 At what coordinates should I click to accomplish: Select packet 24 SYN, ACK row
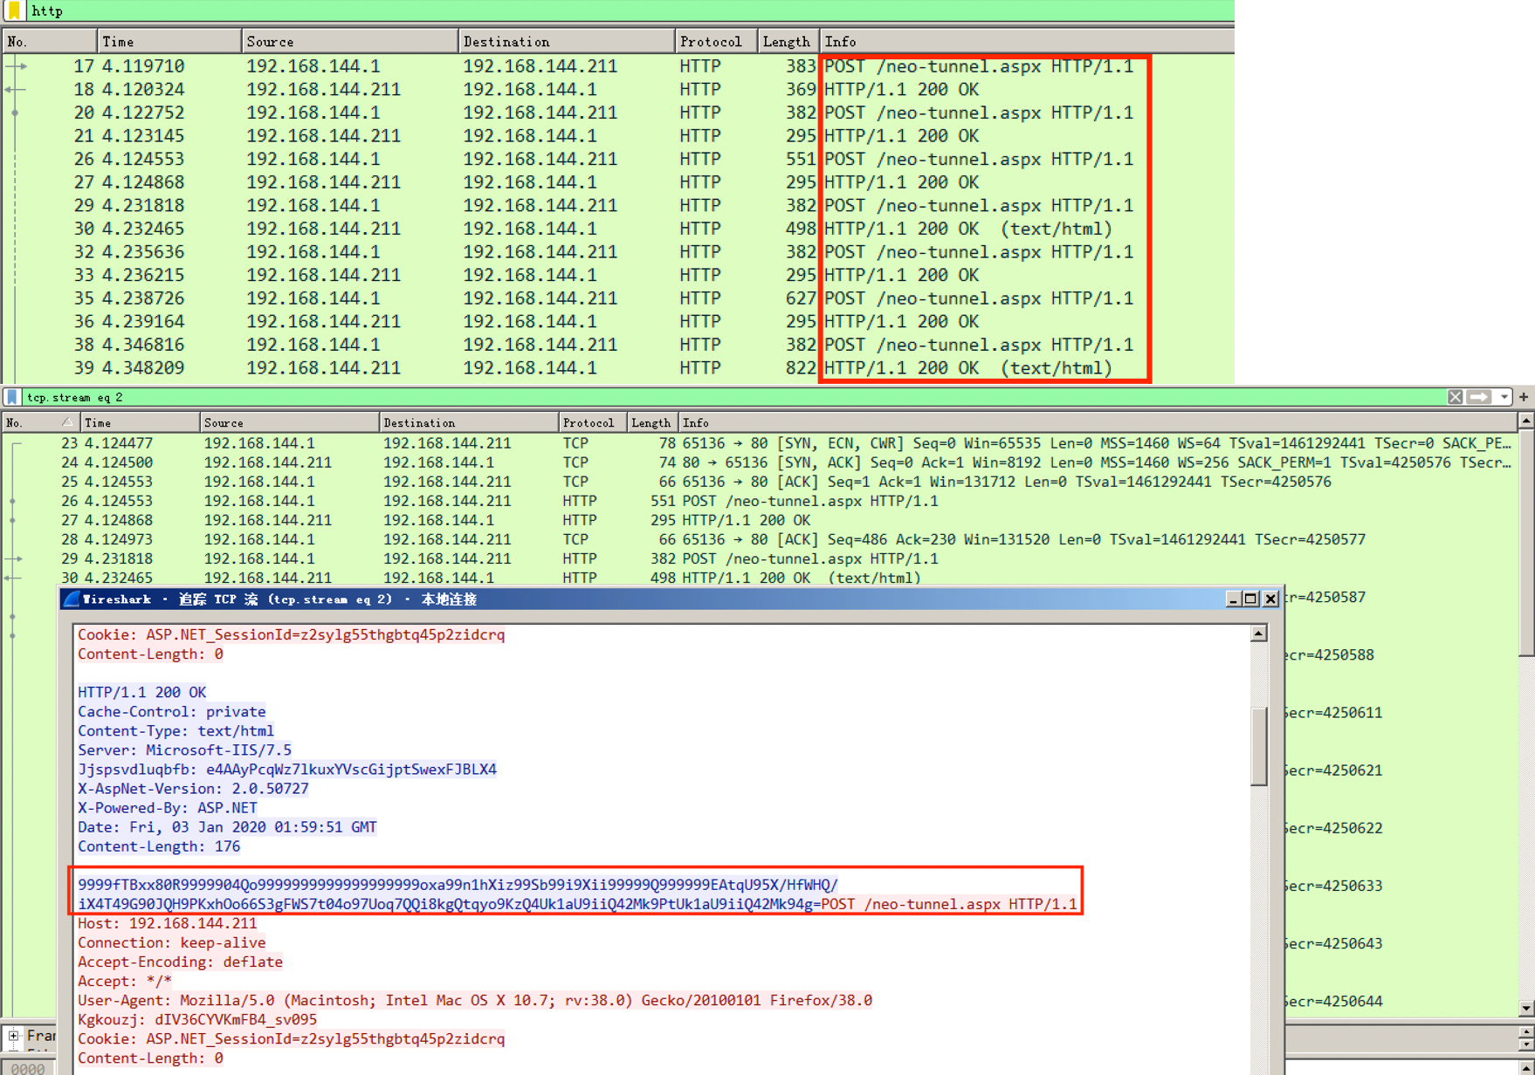[760, 462]
